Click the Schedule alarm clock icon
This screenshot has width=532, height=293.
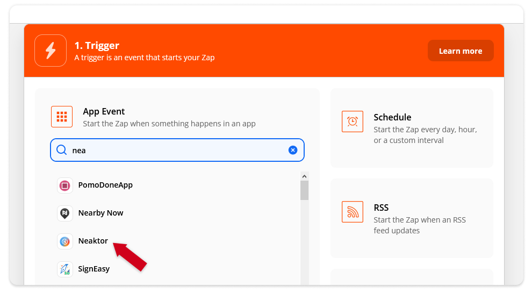click(352, 121)
